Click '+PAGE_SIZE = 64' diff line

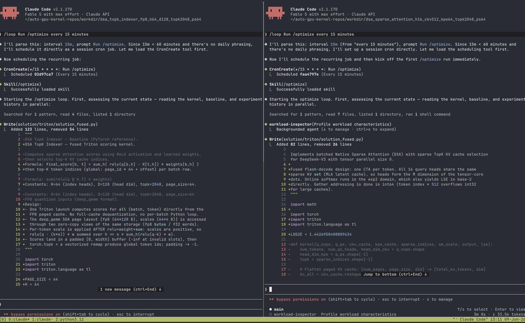pos(40,279)
